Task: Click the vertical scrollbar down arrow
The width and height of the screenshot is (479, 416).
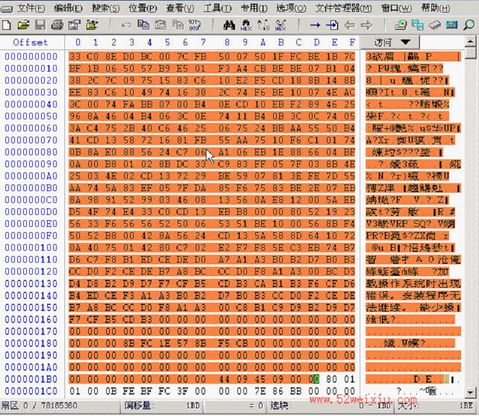Action: 471,392
